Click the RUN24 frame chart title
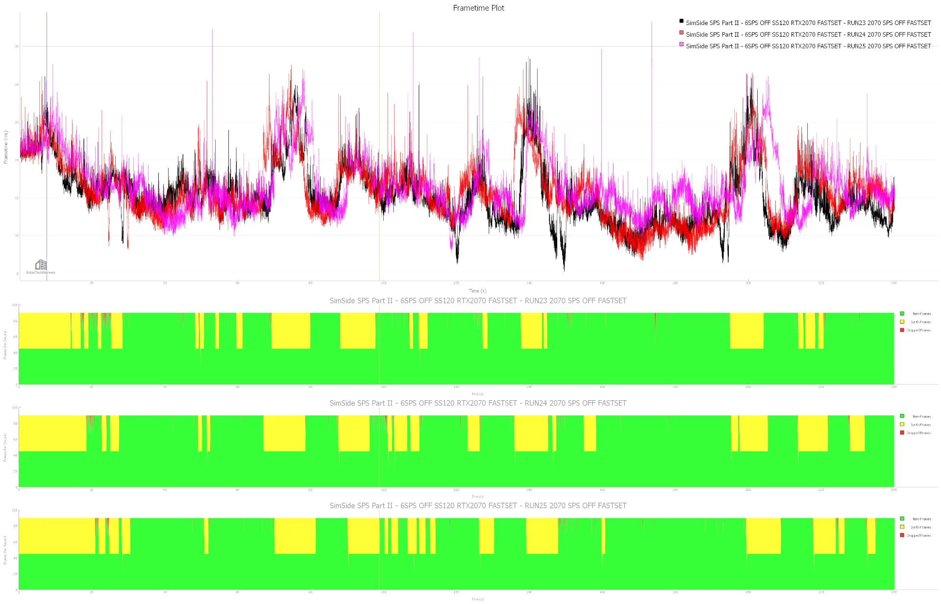 click(478, 403)
